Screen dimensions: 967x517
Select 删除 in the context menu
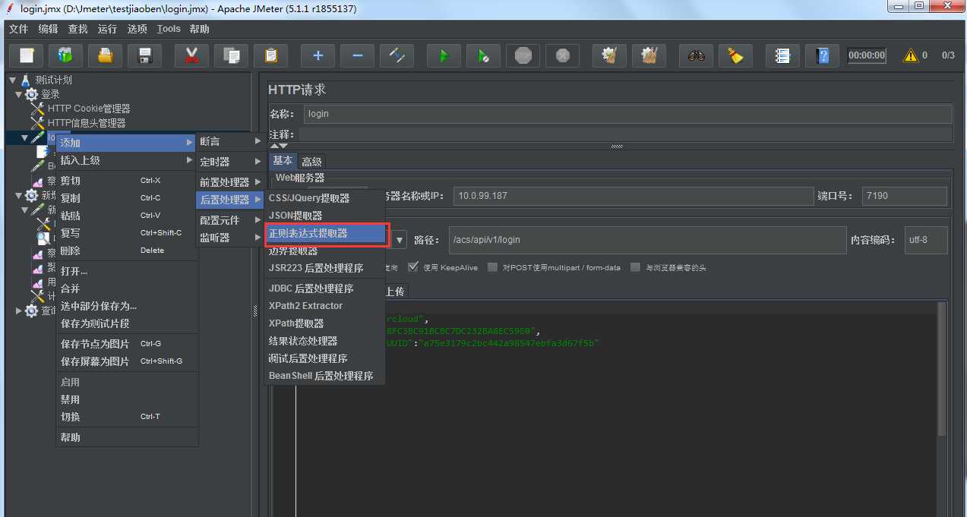point(126,251)
